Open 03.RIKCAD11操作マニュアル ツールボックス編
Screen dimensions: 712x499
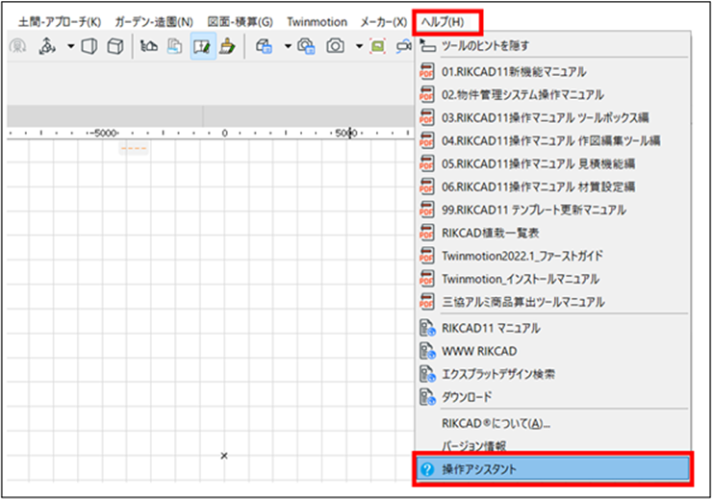click(x=543, y=117)
